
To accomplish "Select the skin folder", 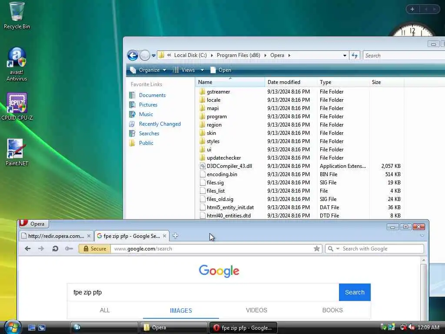I will [x=211, y=133].
